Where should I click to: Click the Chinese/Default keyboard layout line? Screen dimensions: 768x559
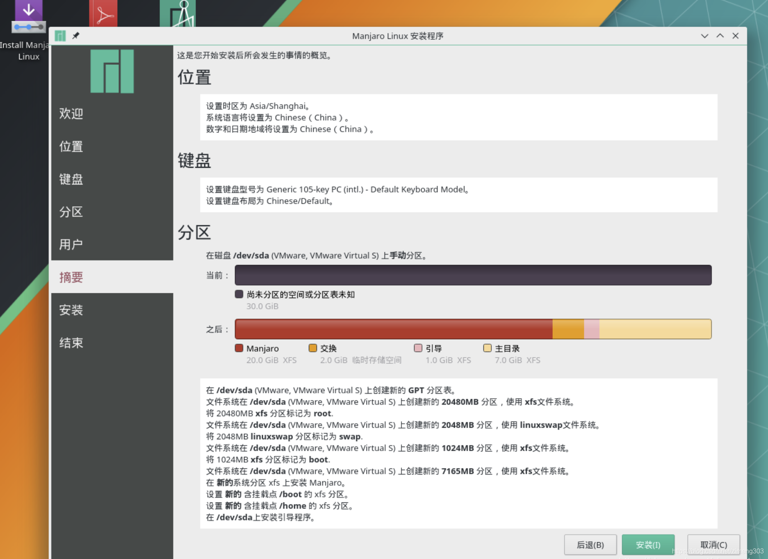tap(269, 201)
